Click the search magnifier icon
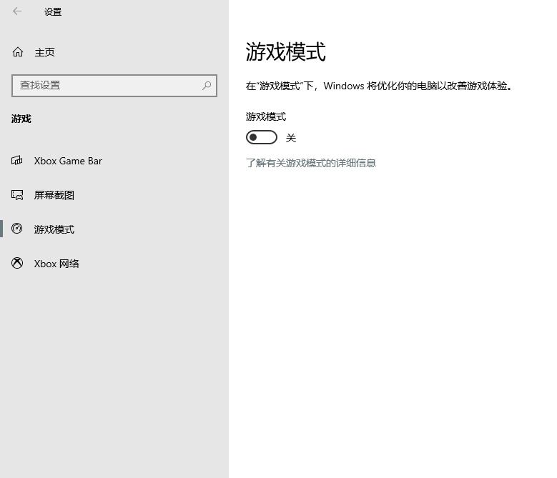The height and width of the screenshot is (478, 557). tap(207, 86)
